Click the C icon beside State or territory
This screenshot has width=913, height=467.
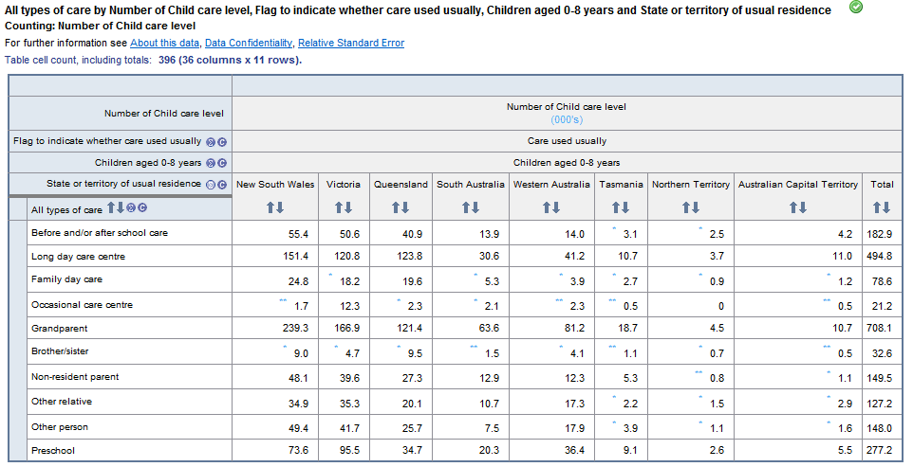point(222,184)
